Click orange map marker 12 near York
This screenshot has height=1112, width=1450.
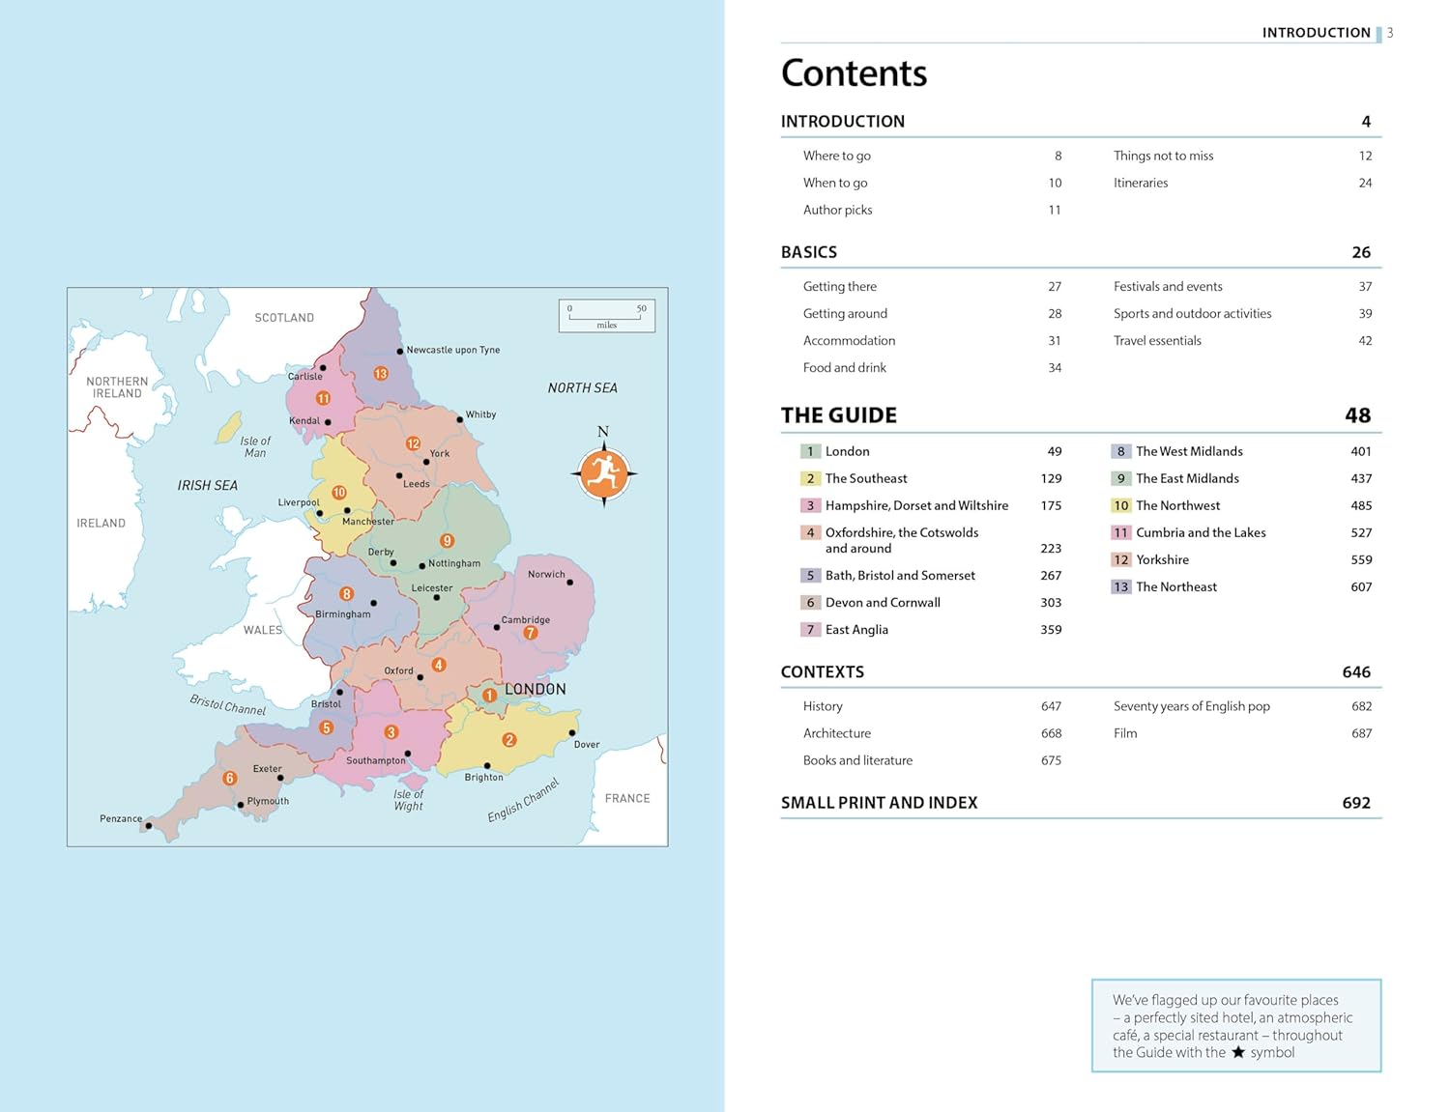click(x=413, y=443)
